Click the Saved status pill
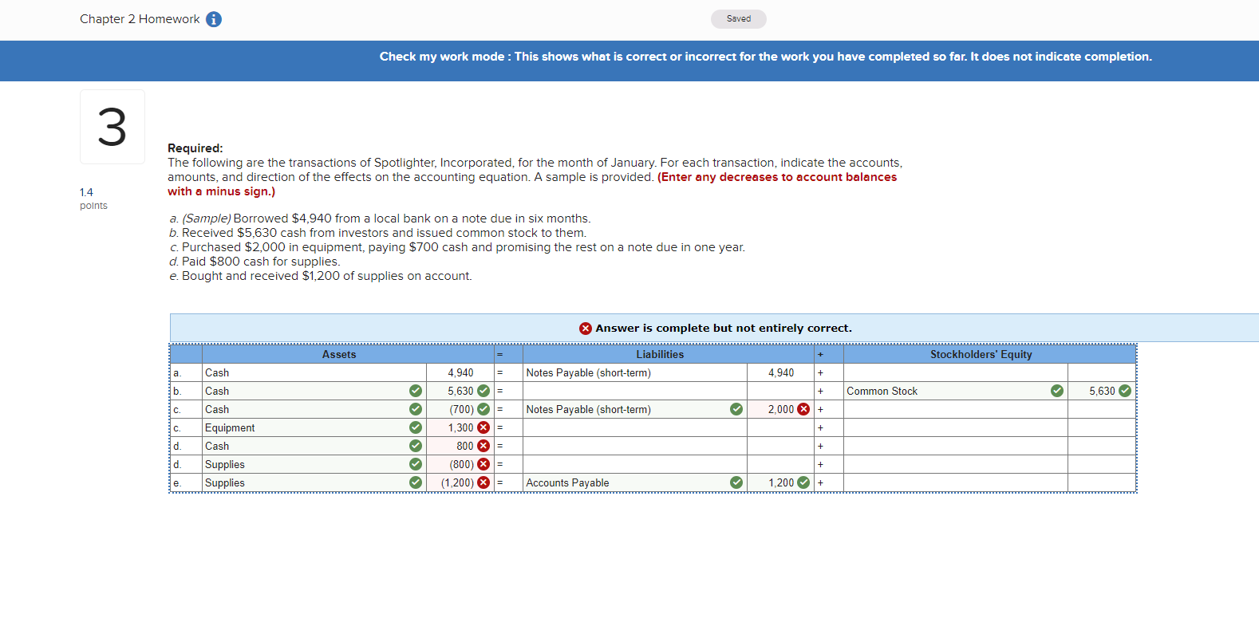 pyautogui.click(x=739, y=19)
